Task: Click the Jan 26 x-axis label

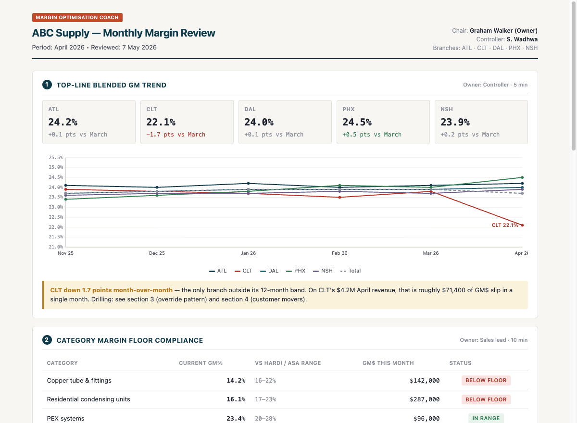Action: (x=248, y=253)
